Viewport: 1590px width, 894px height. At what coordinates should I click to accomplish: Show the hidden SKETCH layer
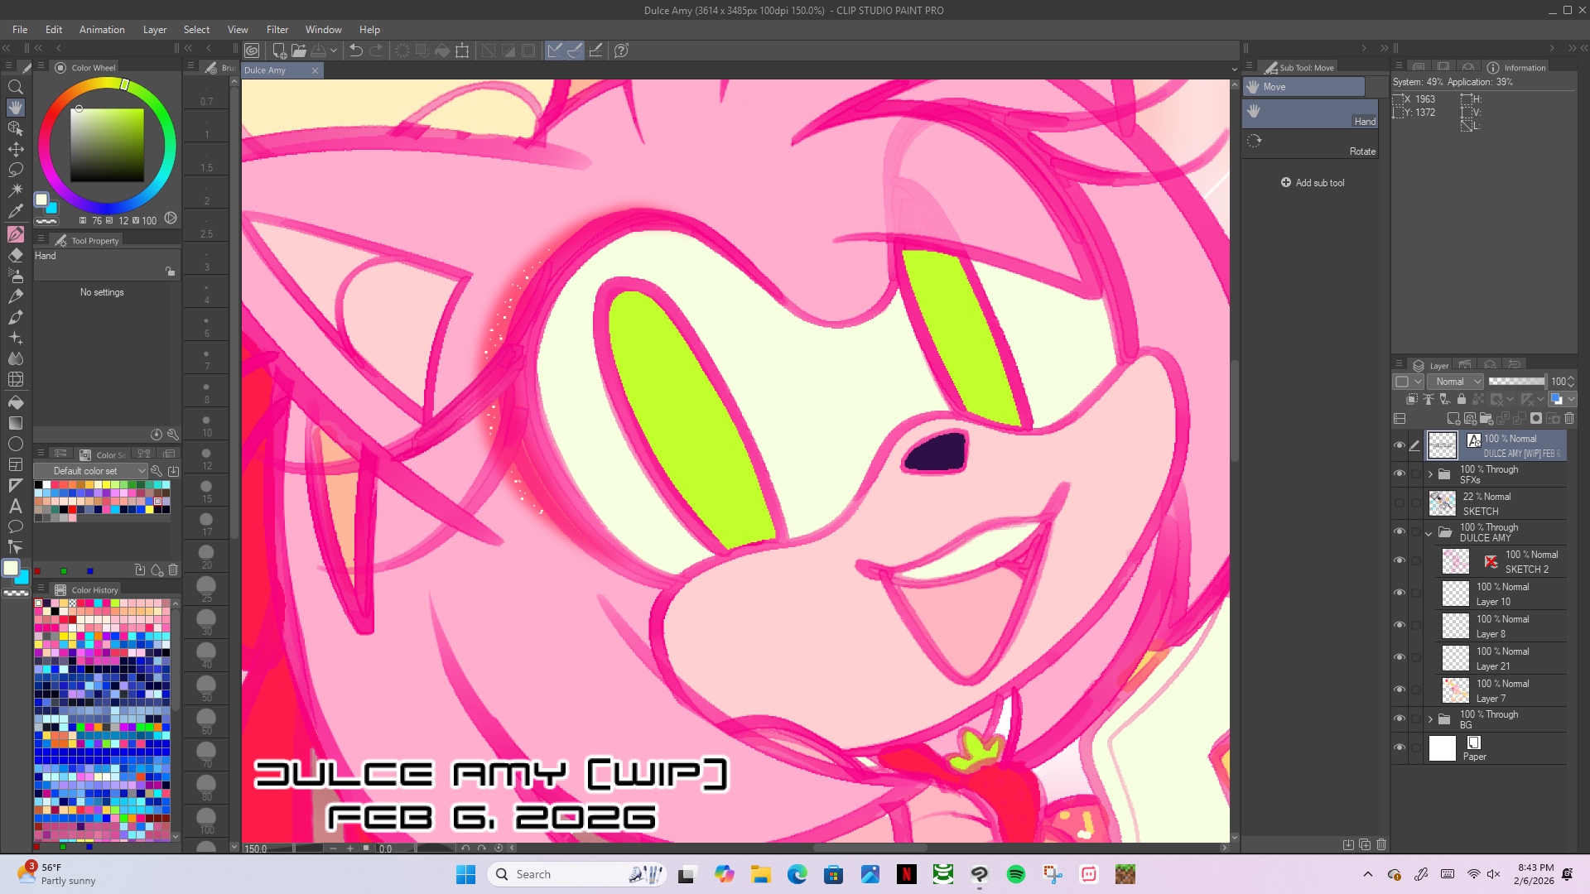(x=1400, y=503)
